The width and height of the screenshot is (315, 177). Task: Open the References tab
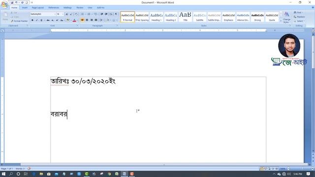pyautogui.click(x=54, y=8)
